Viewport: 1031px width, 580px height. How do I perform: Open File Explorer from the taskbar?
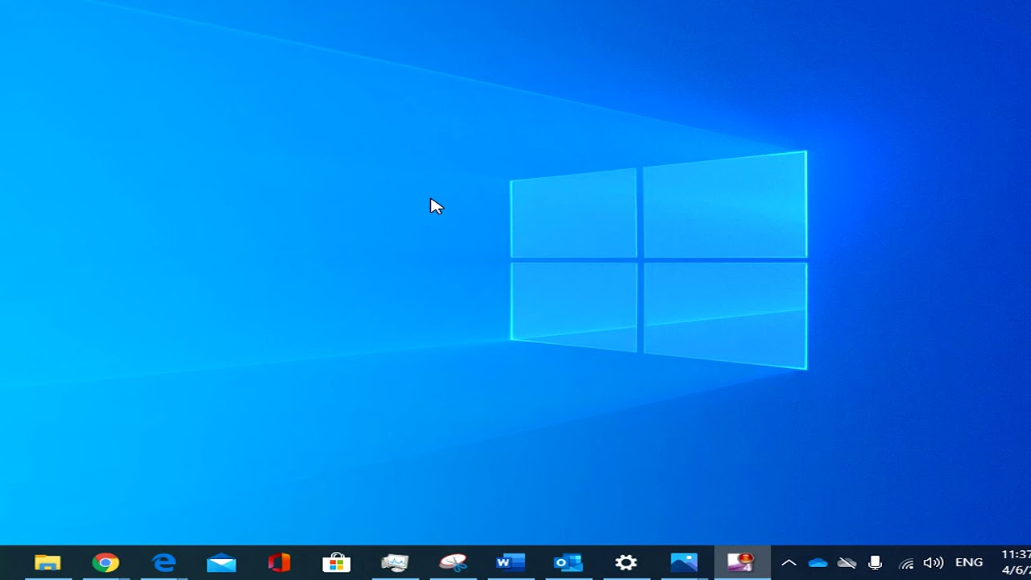pos(48,562)
